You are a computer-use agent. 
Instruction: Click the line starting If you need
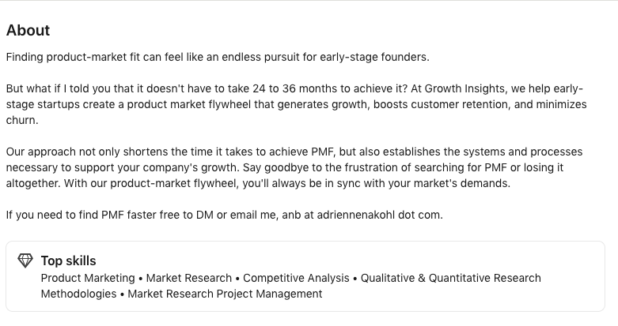[x=224, y=215]
